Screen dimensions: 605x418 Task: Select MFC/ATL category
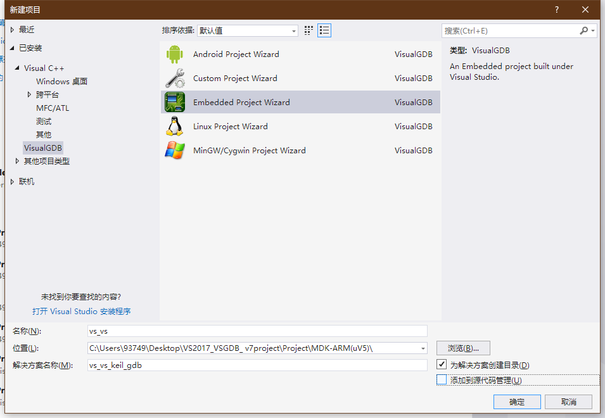point(53,108)
